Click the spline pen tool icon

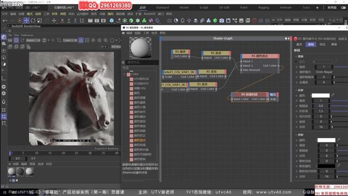[x=119, y=21]
